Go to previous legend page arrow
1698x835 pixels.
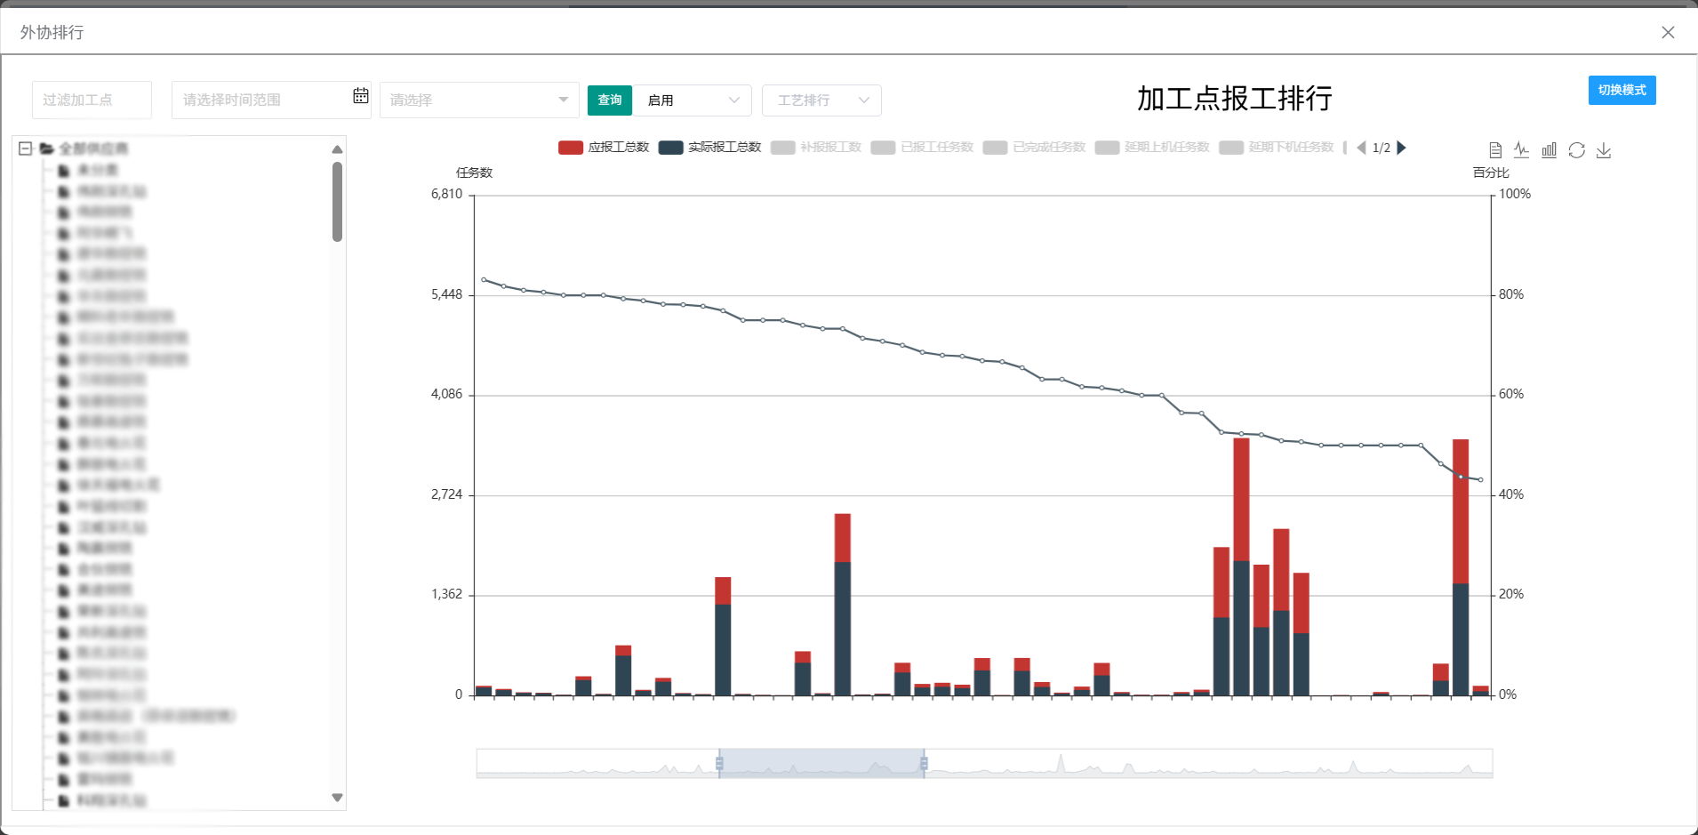pyautogui.click(x=1363, y=148)
